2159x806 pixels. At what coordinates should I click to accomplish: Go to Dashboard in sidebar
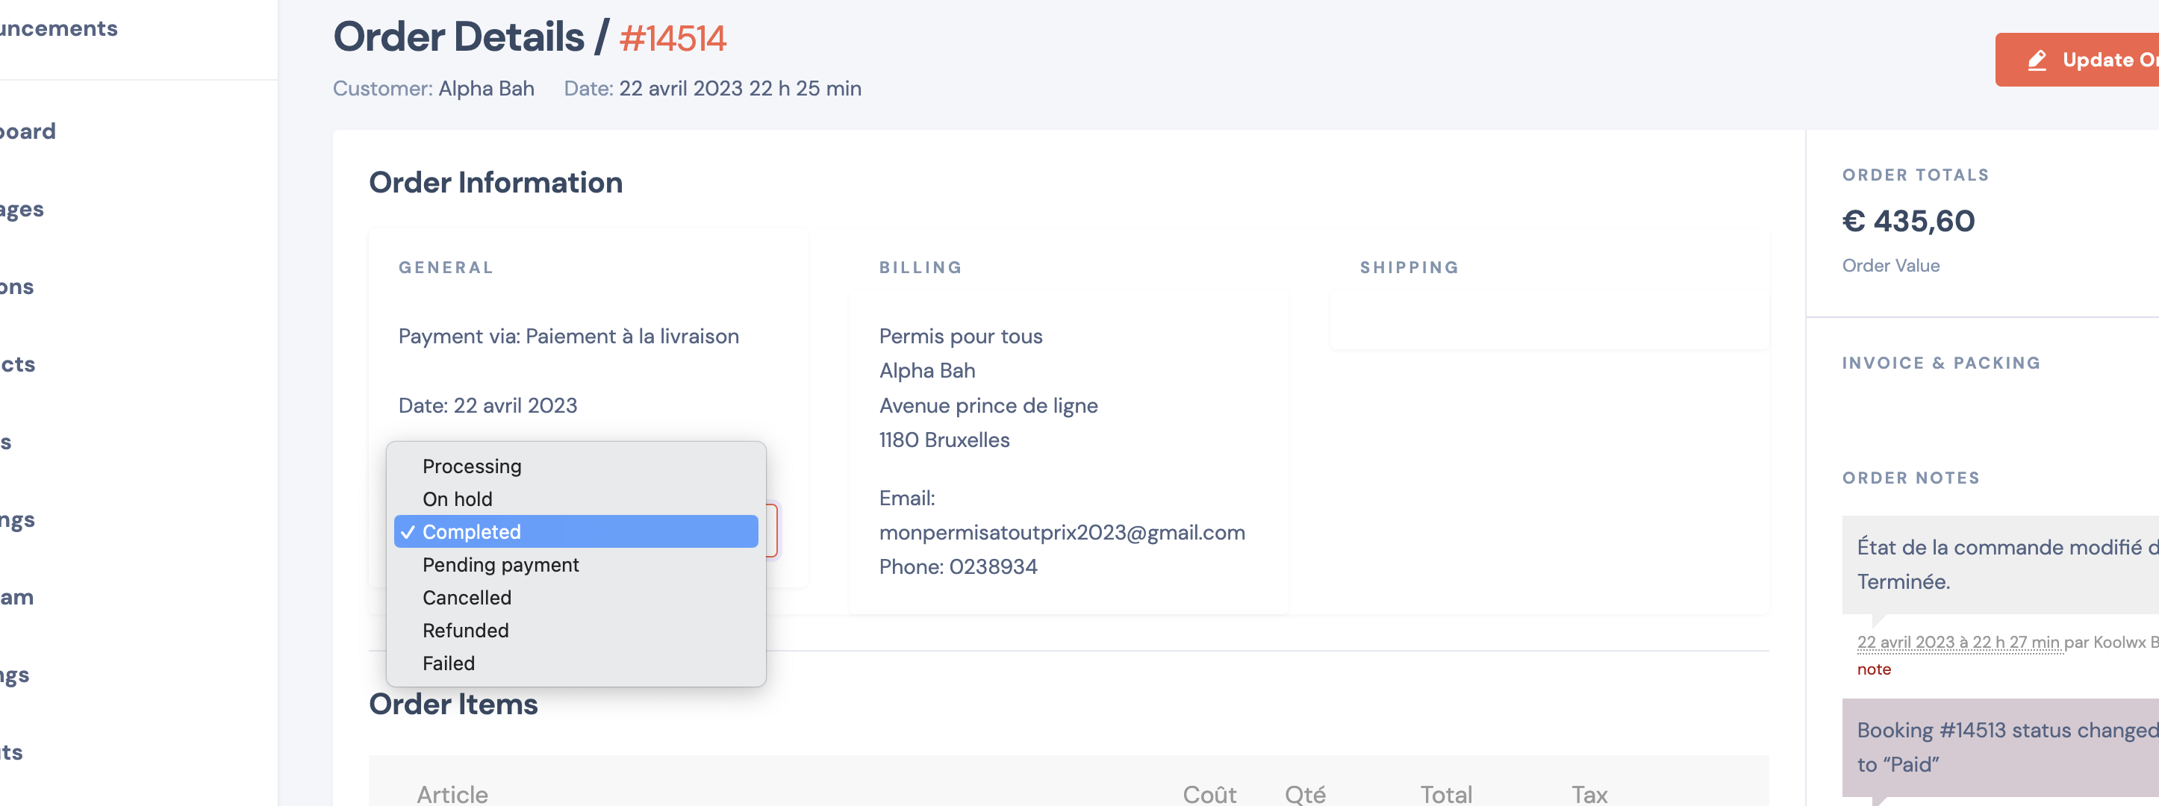28,131
